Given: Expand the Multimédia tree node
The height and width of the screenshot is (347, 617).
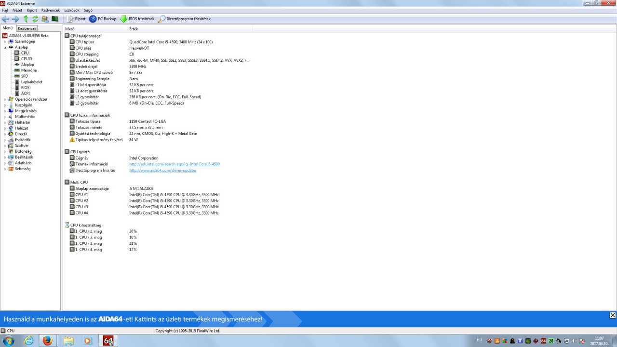Looking at the screenshot, I should coord(5,117).
